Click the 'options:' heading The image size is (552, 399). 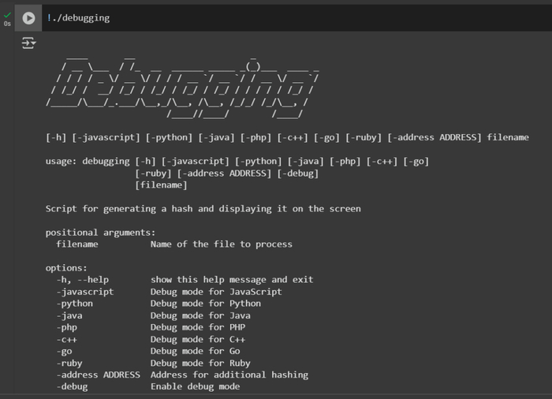pos(66,268)
